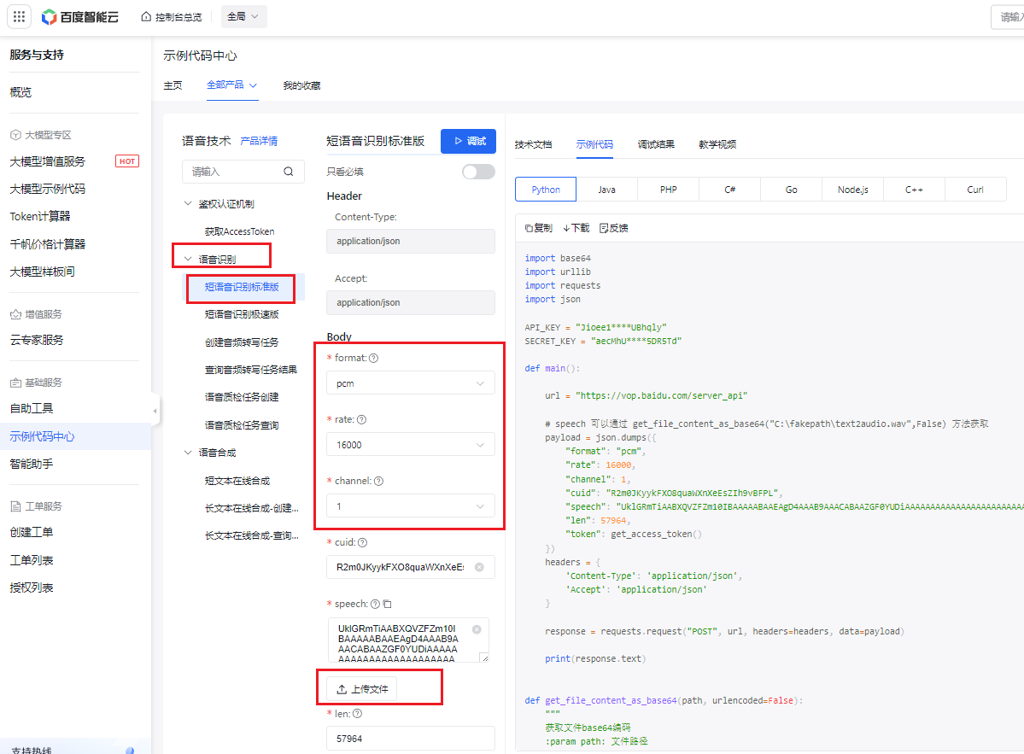Open the apps grid menu icon
Screen dimensions: 1024x754
coord(19,16)
